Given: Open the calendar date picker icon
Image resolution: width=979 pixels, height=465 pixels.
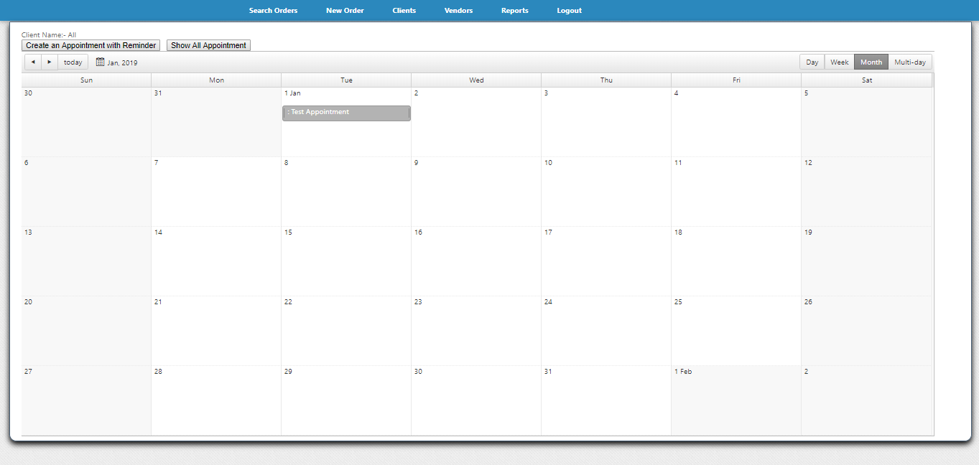Looking at the screenshot, I should (101, 62).
